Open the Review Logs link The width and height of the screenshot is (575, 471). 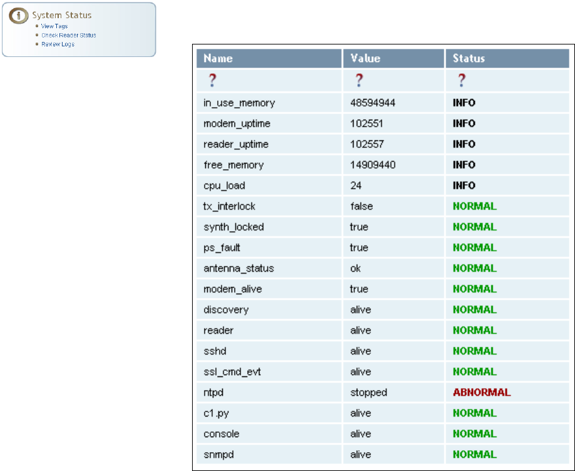point(58,44)
